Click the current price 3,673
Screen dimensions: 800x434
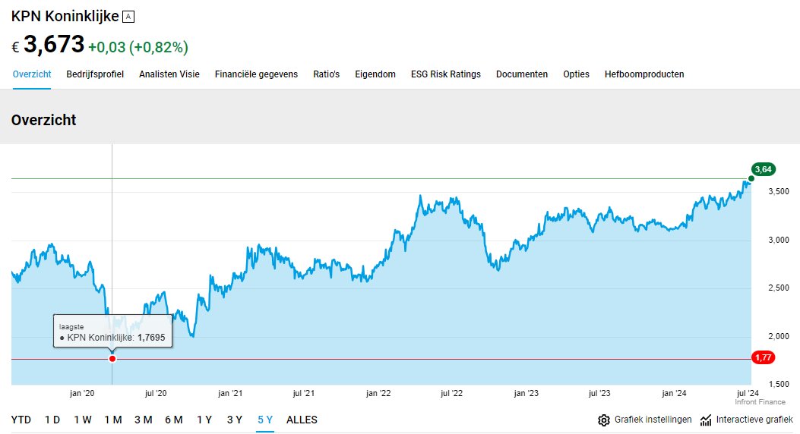coord(54,44)
